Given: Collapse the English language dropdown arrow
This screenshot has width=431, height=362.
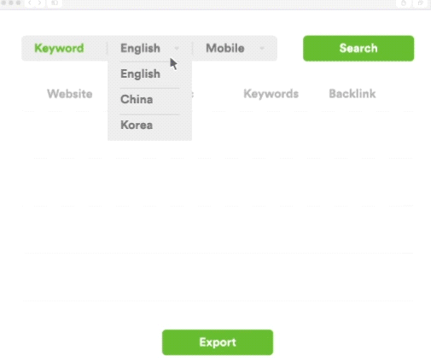Looking at the screenshot, I should point(177,49).
